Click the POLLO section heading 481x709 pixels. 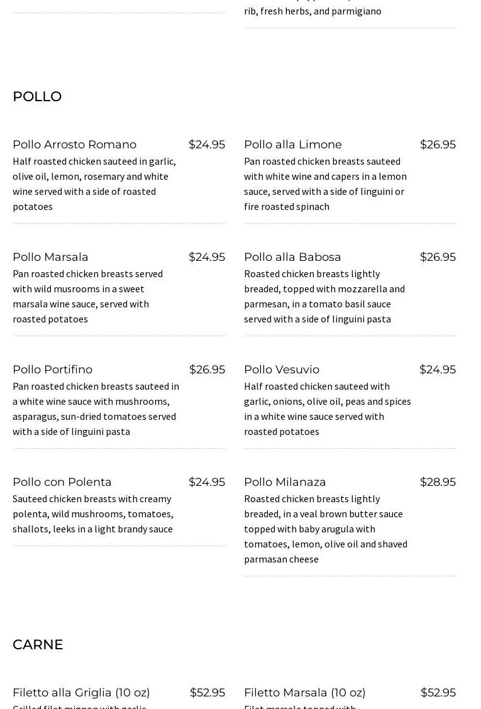[37, 97]
